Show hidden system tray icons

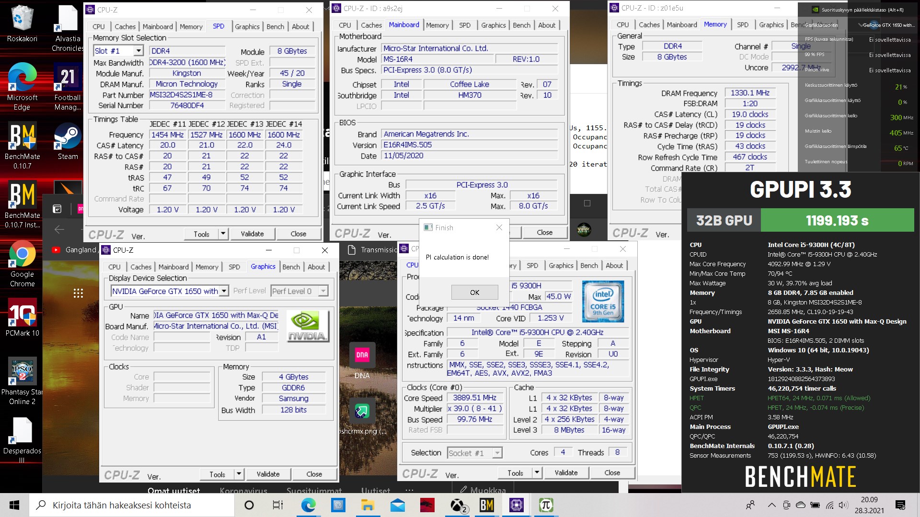click(771, 505)
